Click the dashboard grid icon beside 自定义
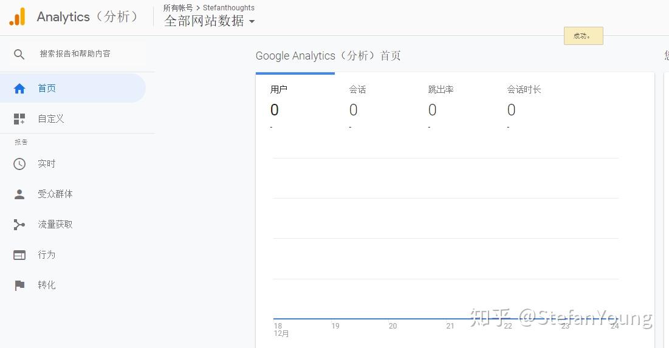The image size is (669, 348). tap(19, 119)
